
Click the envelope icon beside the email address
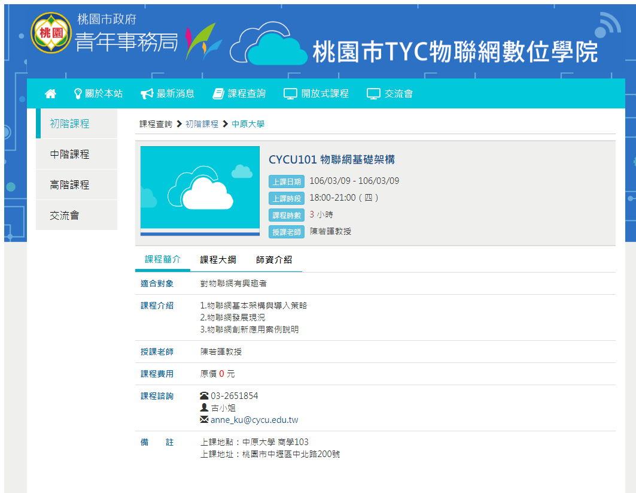click(x=204, y=420)
